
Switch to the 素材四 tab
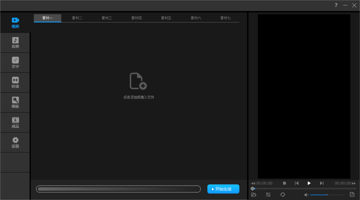point(136,18)
